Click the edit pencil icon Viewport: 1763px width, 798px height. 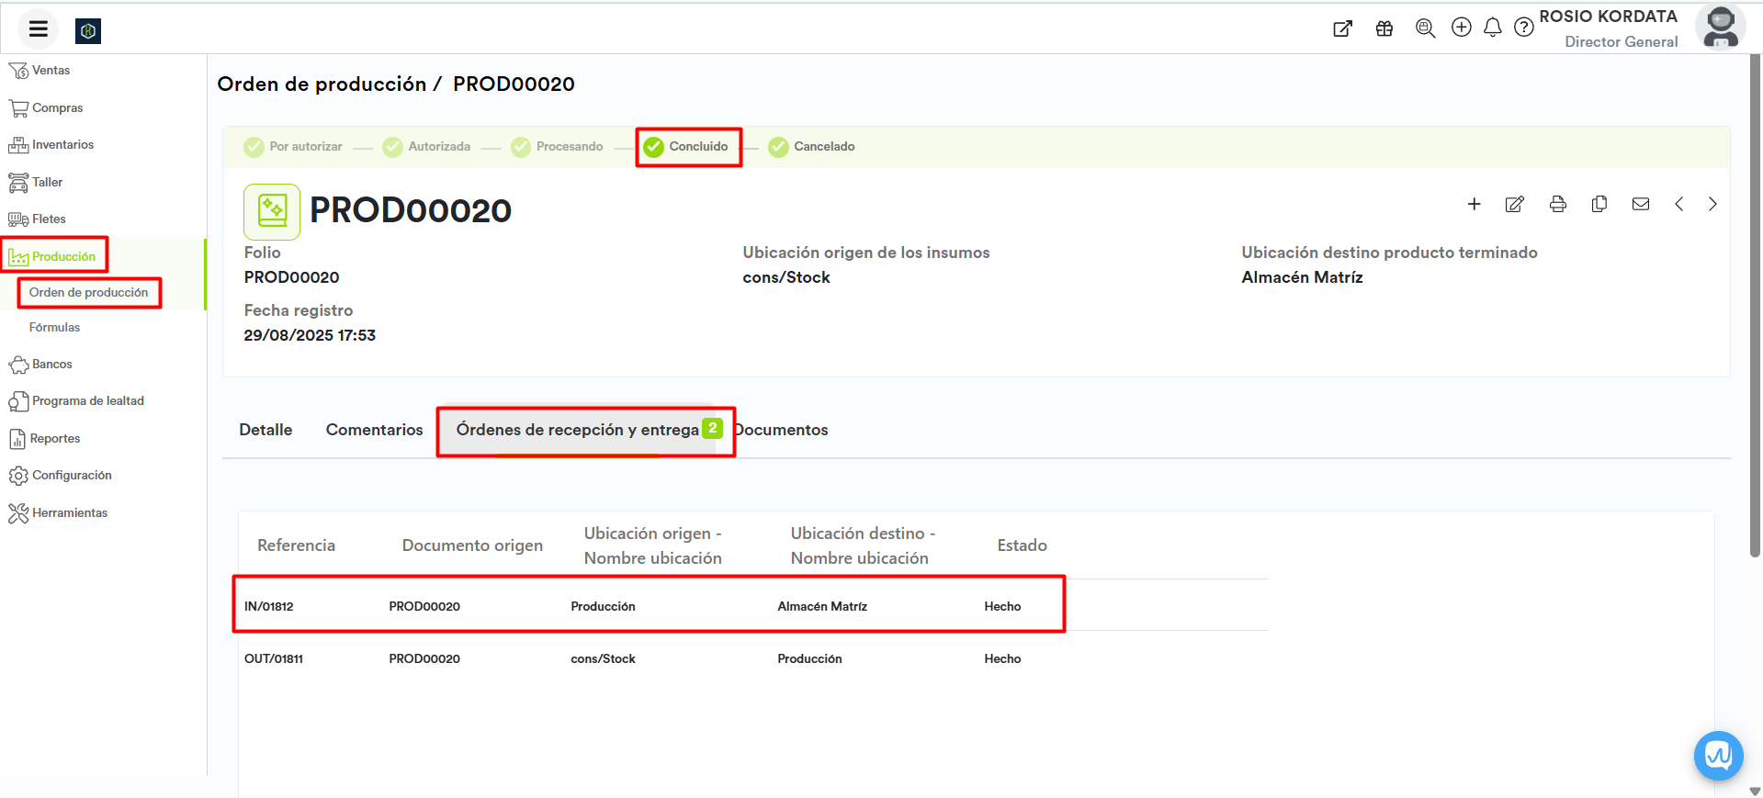coord(1514,205)
